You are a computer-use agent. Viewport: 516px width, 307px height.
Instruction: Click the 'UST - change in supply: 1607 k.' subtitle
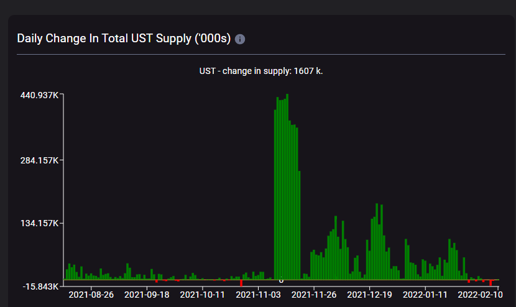pyautogui.click(x=261, y=71)
